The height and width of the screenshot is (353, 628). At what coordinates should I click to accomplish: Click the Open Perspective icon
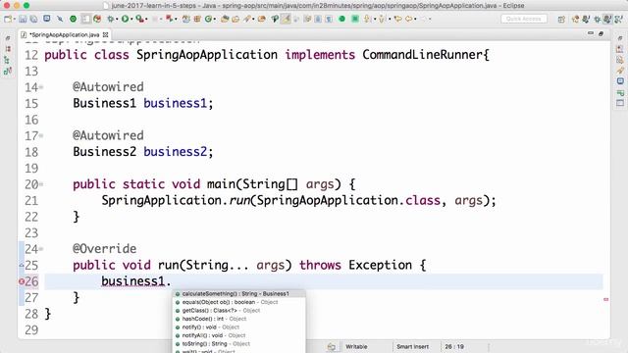point(561,19)
